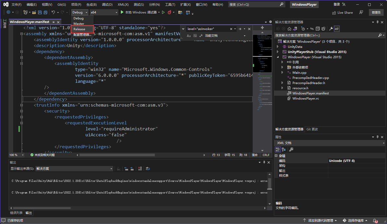Open the 当前文档 search scope dropdown
The image size is (387, 224).
pos(225,36)
